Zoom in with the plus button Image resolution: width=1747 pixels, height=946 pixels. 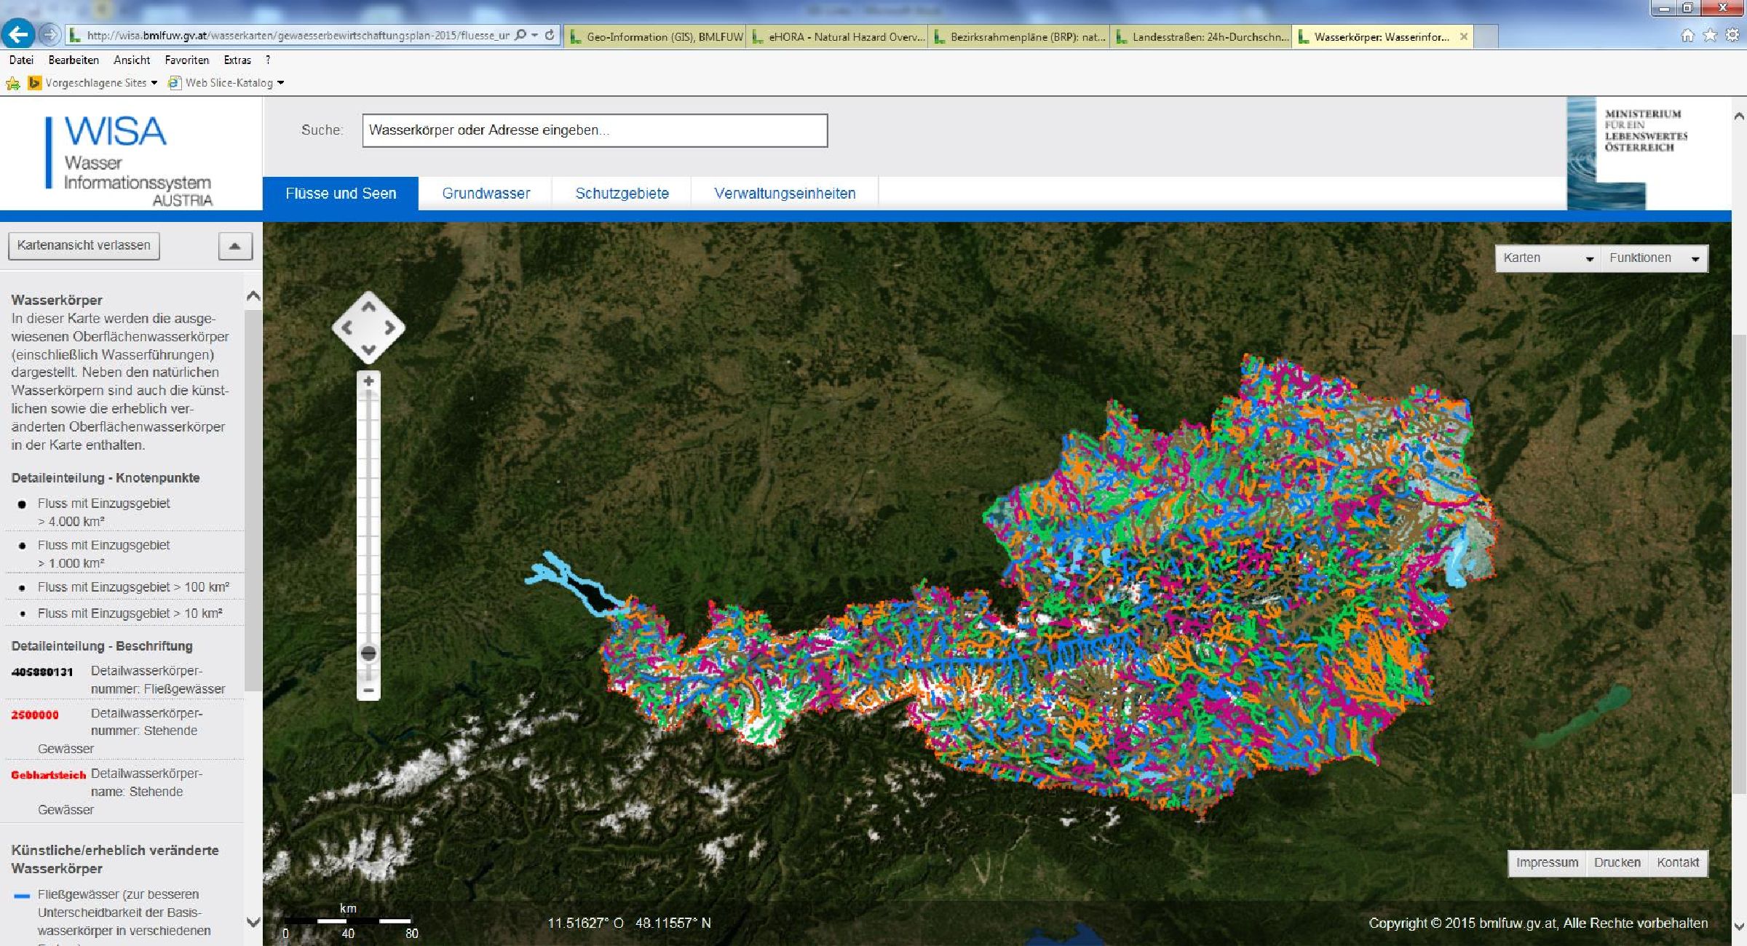(368, 381)
